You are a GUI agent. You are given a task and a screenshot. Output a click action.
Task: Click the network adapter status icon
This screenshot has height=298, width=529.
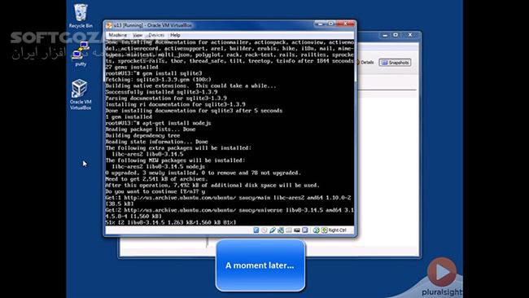coord(281,230)
